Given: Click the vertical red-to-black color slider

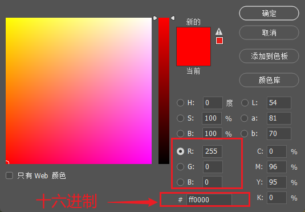Looking at the screenshot, I should [164, 91].
